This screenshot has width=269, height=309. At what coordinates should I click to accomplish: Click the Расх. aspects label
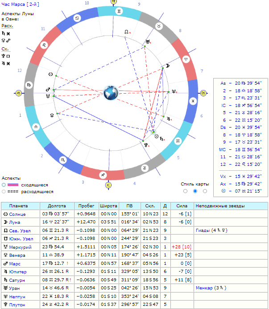point(7,26)
